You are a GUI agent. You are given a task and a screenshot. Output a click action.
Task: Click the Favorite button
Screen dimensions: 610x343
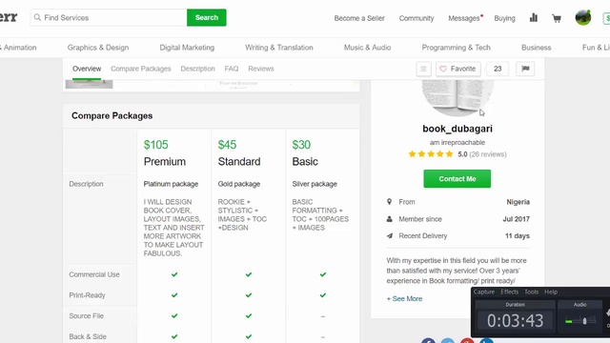click(457, 69)
